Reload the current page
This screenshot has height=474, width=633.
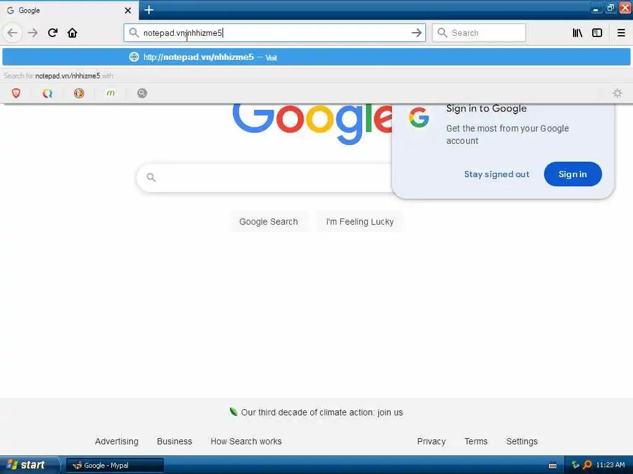(53, 33)
